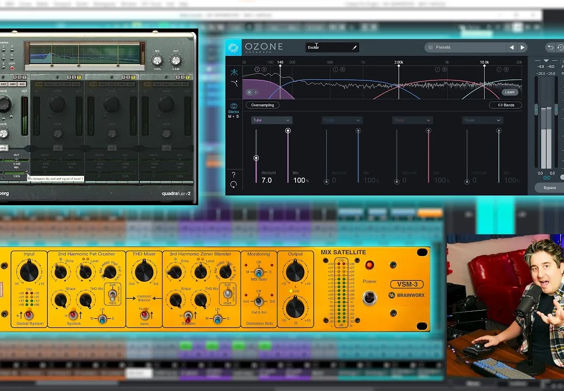The height and width of the screenshot is (391, 564).
Task: Flip the Zener Blender Soft/Hard style switch
Action: click(227, 294)
